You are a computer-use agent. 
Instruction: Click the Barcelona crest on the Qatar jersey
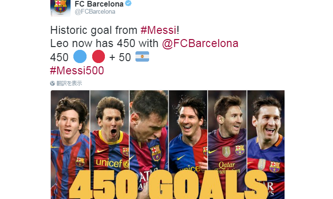point(239,150)
